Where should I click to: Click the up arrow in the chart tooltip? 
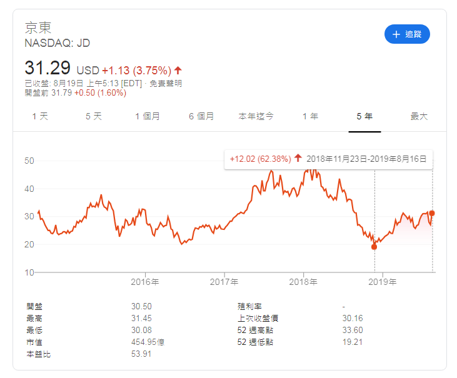click(x=298, y=159)
